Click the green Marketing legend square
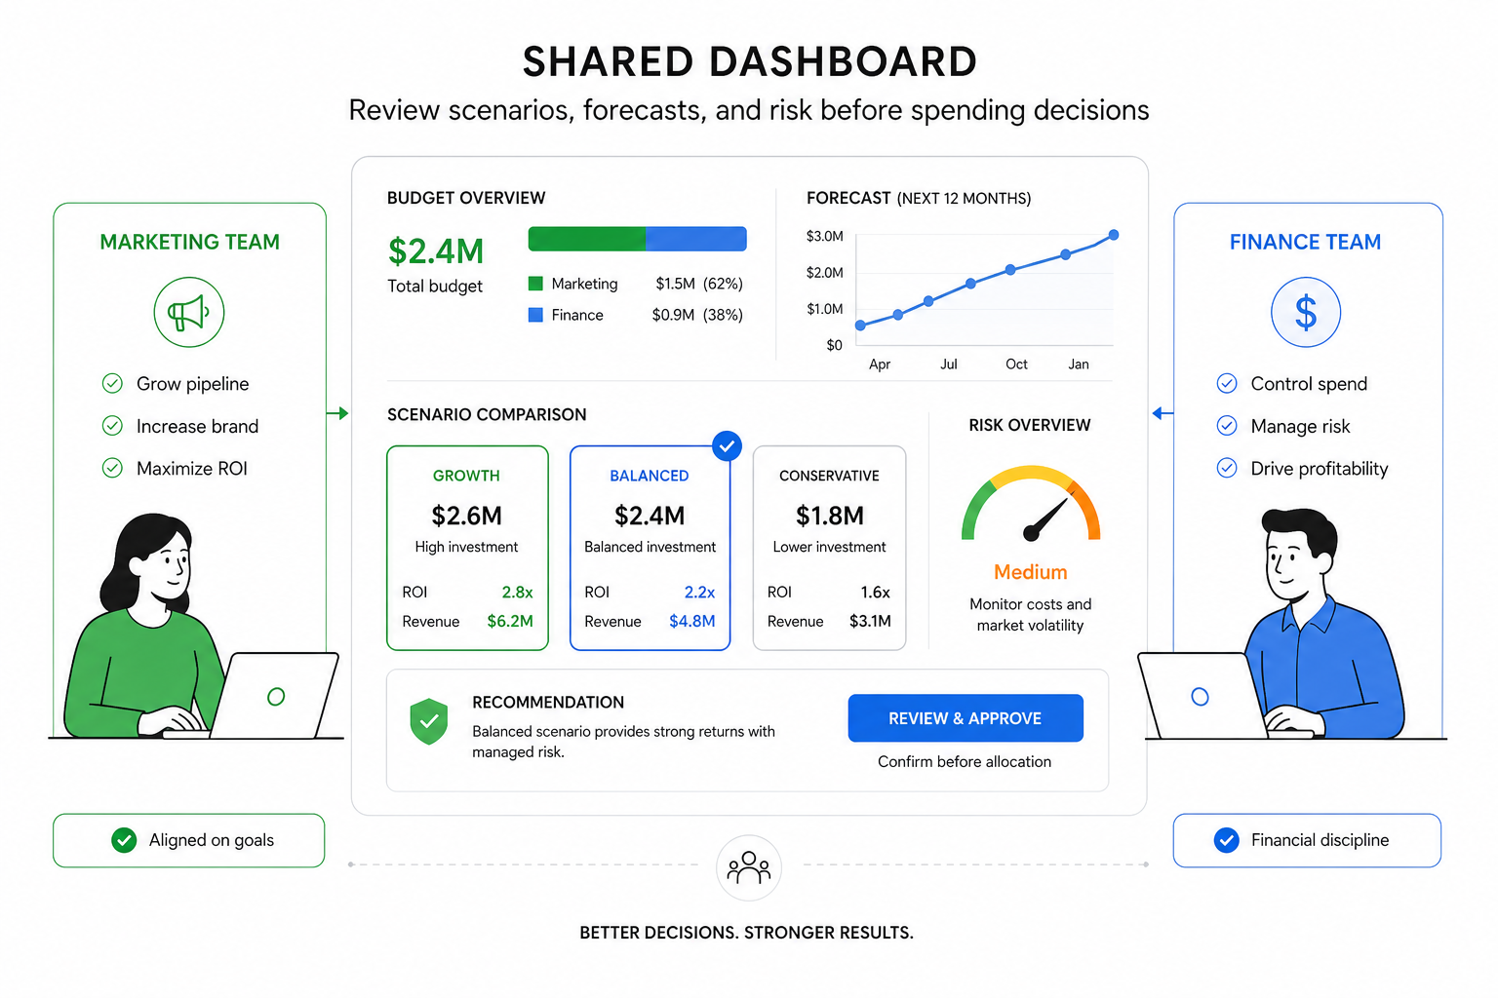 tap(535, 284)
